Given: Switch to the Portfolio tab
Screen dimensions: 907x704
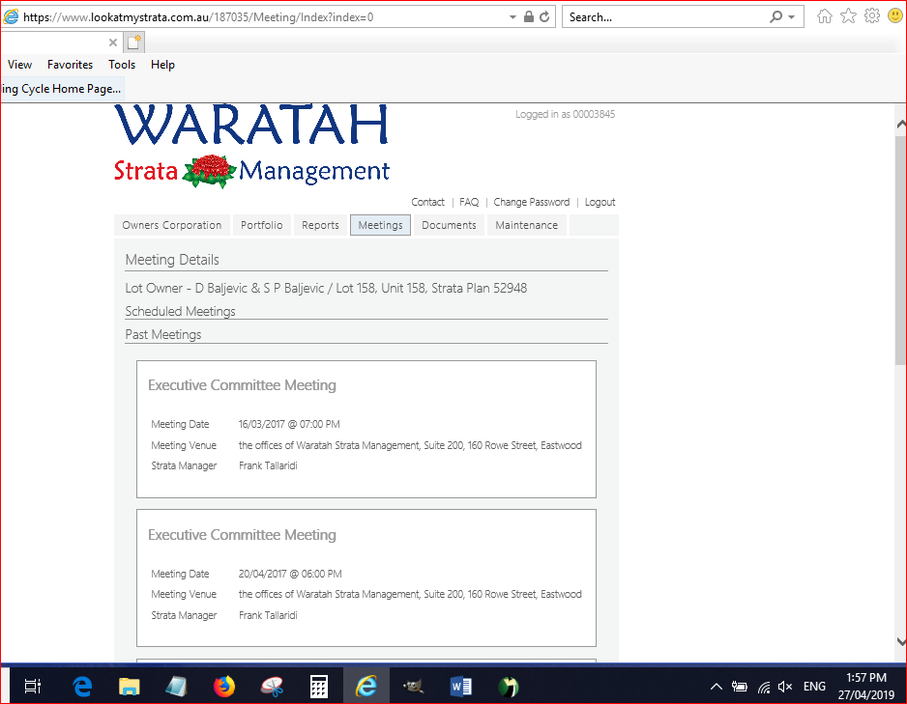Looking at the screenshot, I should 262,225.
